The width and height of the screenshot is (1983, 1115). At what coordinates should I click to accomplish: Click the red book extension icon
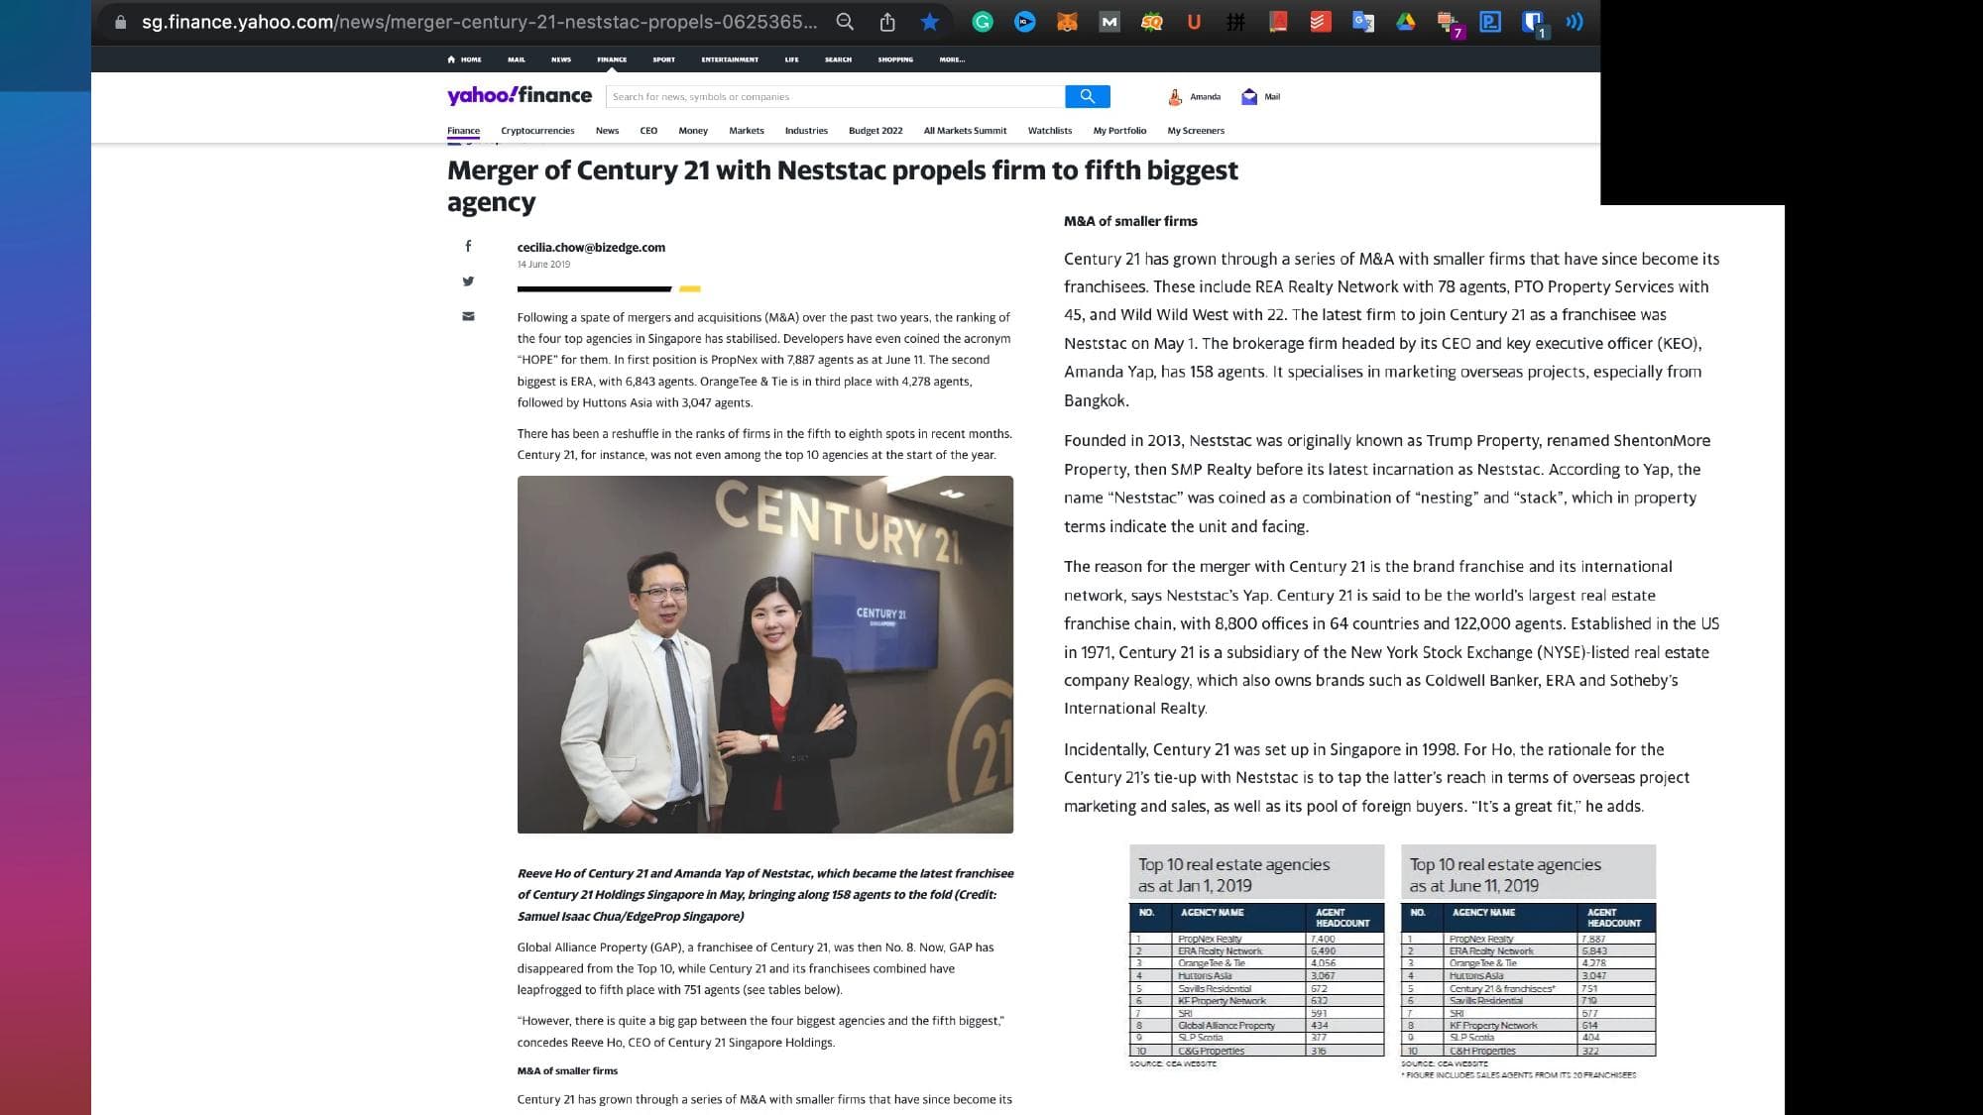pyautogui.click(x=1278, y=22)
